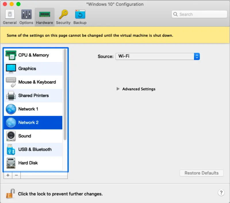Select the "CPU & Memory" label
This screenshot has width=230, height=203.
(34, 55)
